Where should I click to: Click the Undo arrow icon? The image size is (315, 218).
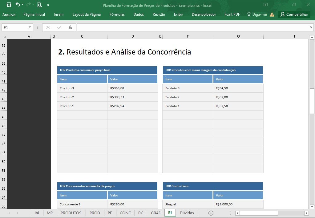tap(18, 4)
